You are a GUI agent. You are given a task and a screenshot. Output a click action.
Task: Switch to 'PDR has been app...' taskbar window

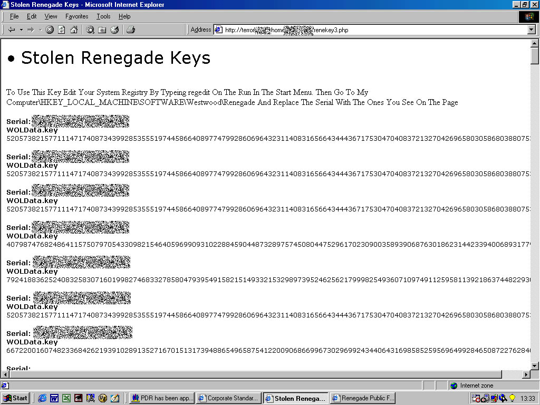point(162,398)
